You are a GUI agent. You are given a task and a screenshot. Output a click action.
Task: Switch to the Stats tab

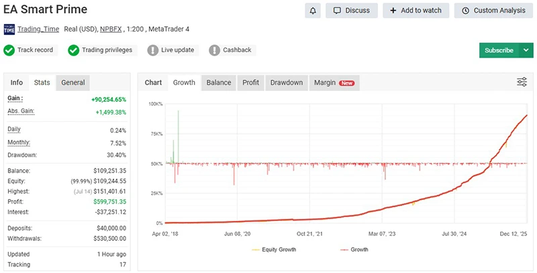point(42,82)
